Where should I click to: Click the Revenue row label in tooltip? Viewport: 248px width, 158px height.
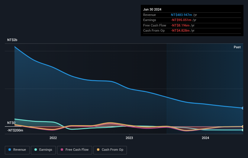(x=150, y=15)
